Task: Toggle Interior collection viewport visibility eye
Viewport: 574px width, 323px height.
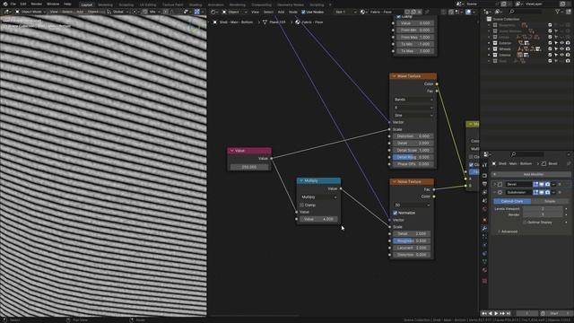Action: (x=562, y=55)
